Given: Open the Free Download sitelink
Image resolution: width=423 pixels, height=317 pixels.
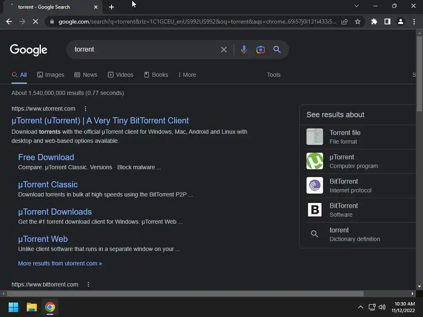Looking at the screenshot, I should (46, 157).
